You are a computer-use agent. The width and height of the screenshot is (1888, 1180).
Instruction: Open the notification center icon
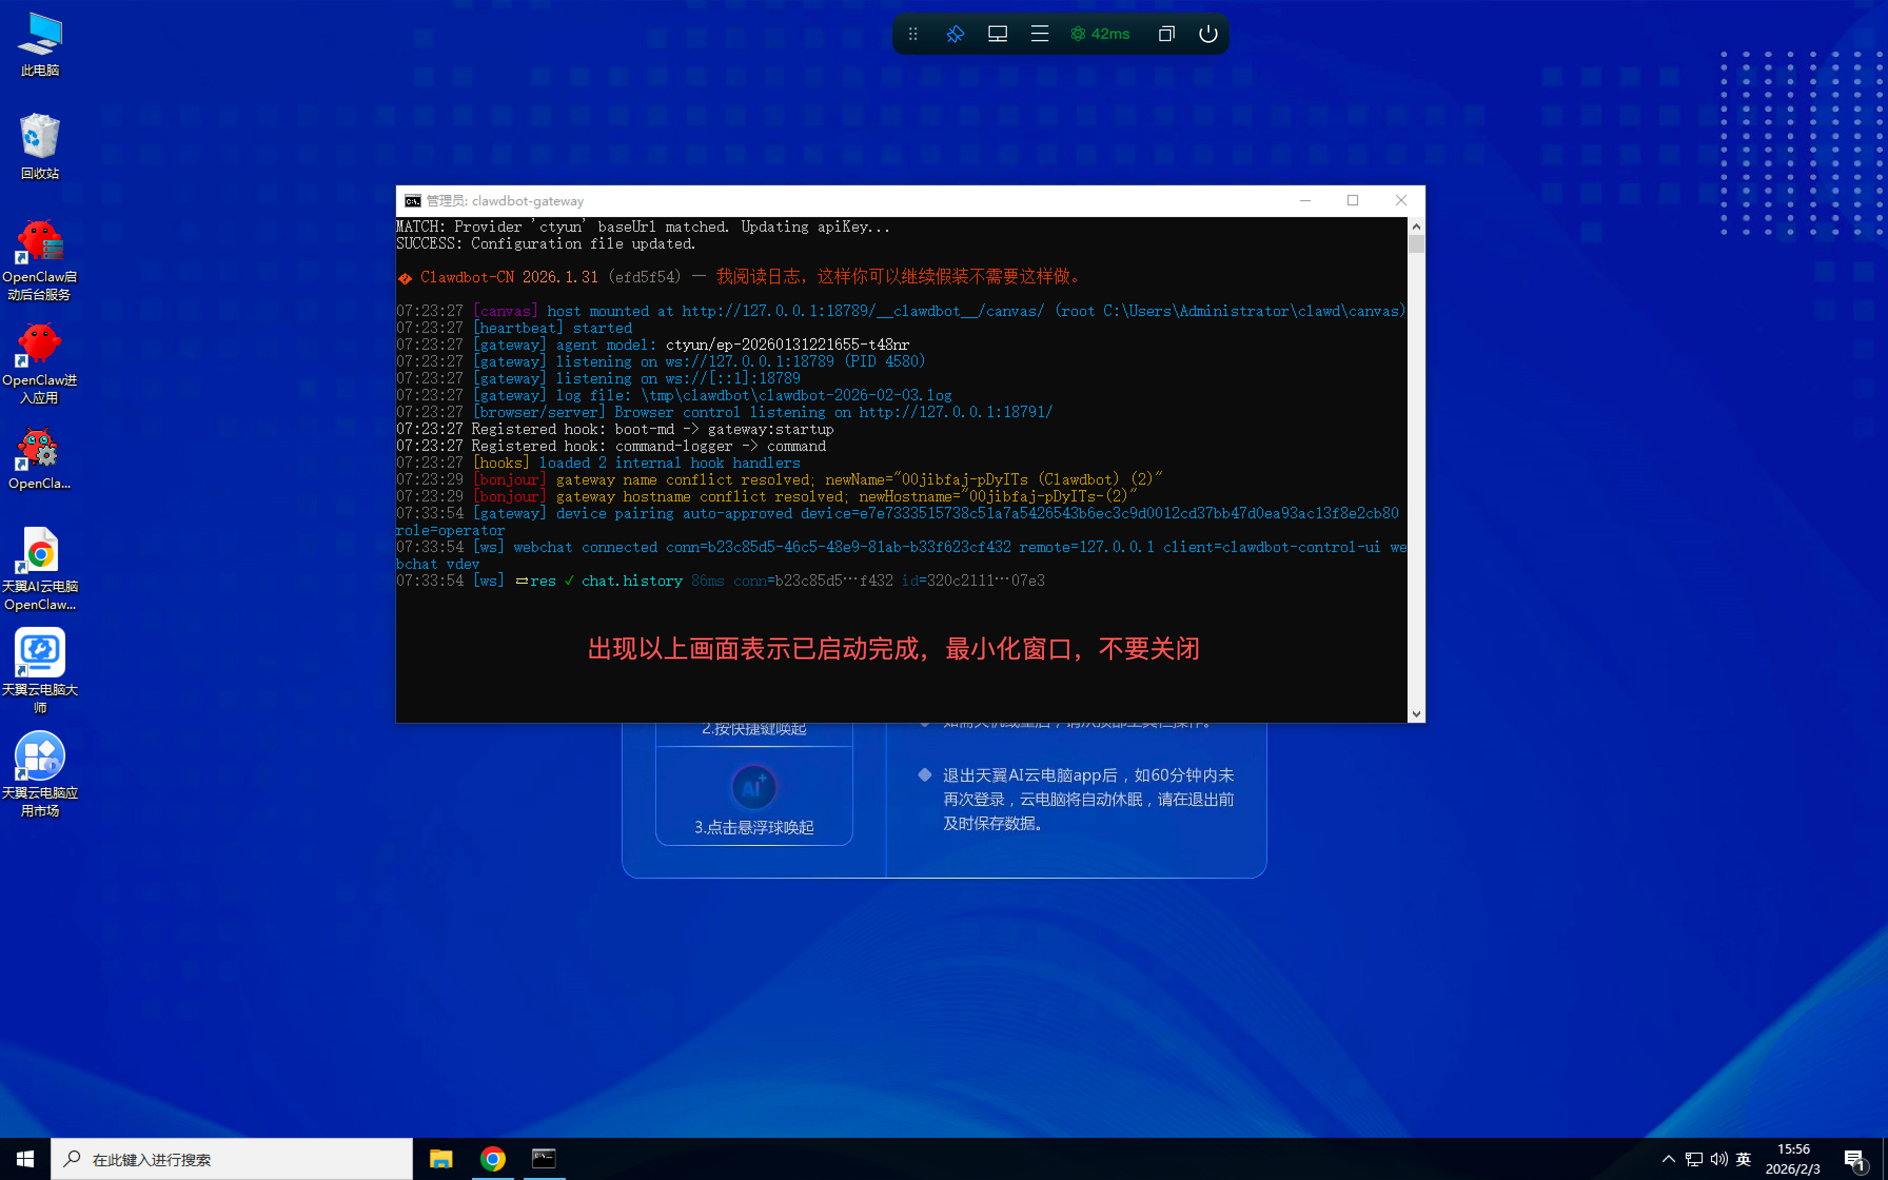[x=1855, y=1159]
